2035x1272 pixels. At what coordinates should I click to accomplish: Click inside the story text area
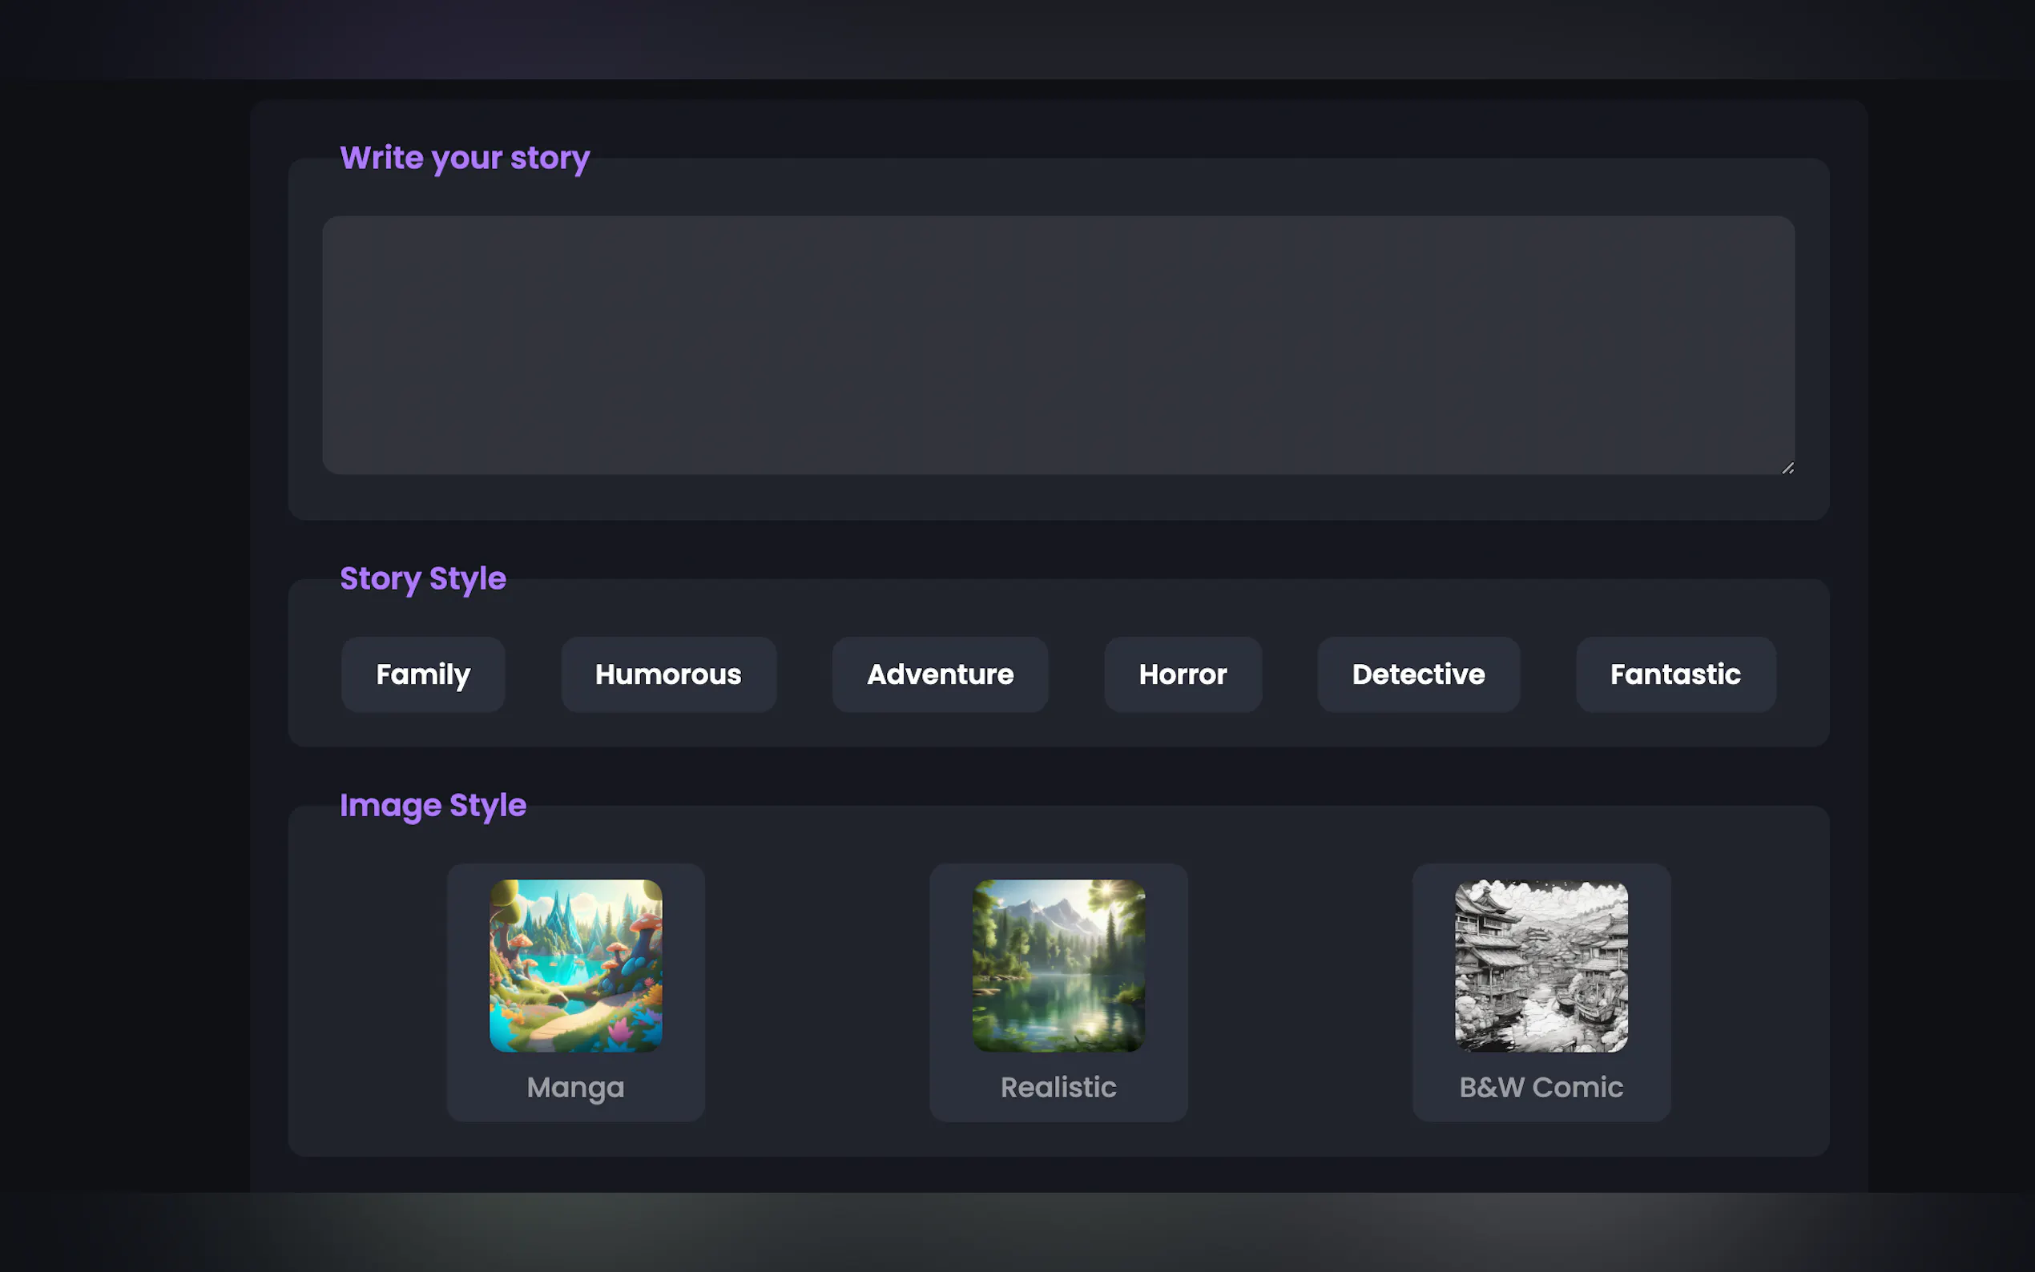tap(1058, 345)
